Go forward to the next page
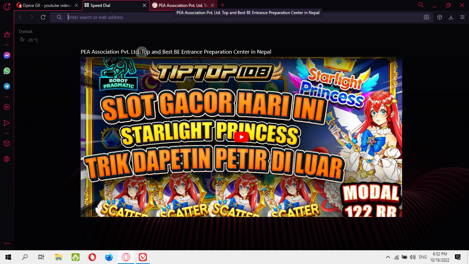Image resolution: width=469 pixels, height=264 pixels. [32, 17]
